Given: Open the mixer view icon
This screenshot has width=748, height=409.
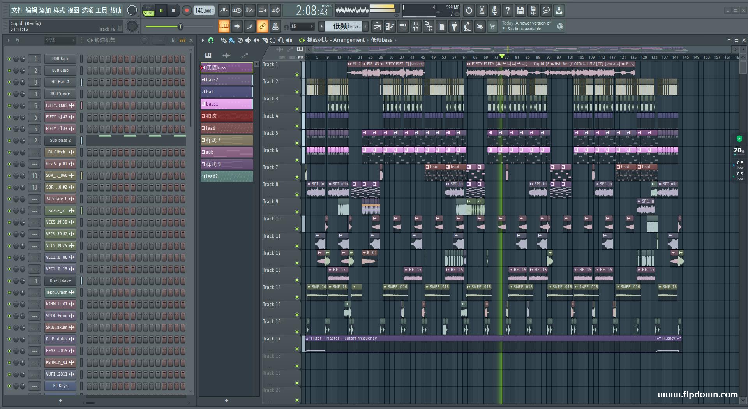Looking at the screenshot, I should (416, 26).
